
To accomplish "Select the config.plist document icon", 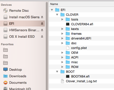I will pyautogui.click(x=68, y=48).
